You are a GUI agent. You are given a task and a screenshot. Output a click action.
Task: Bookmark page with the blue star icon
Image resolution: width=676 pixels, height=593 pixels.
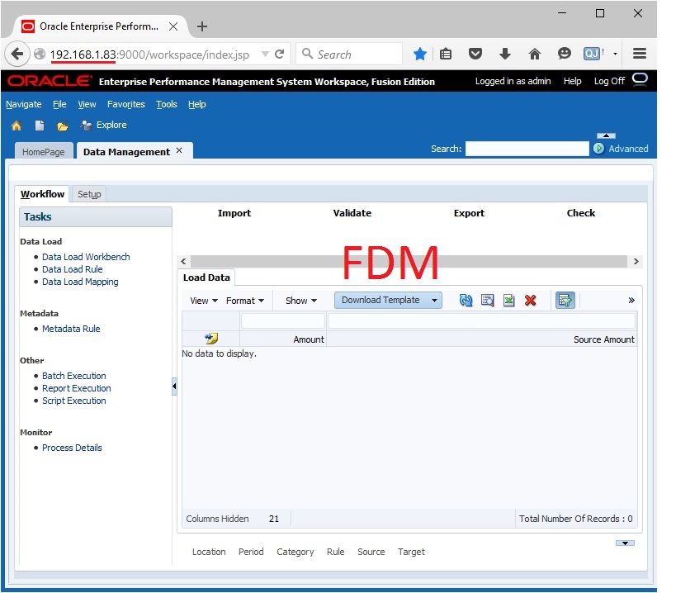coord(419,54)
